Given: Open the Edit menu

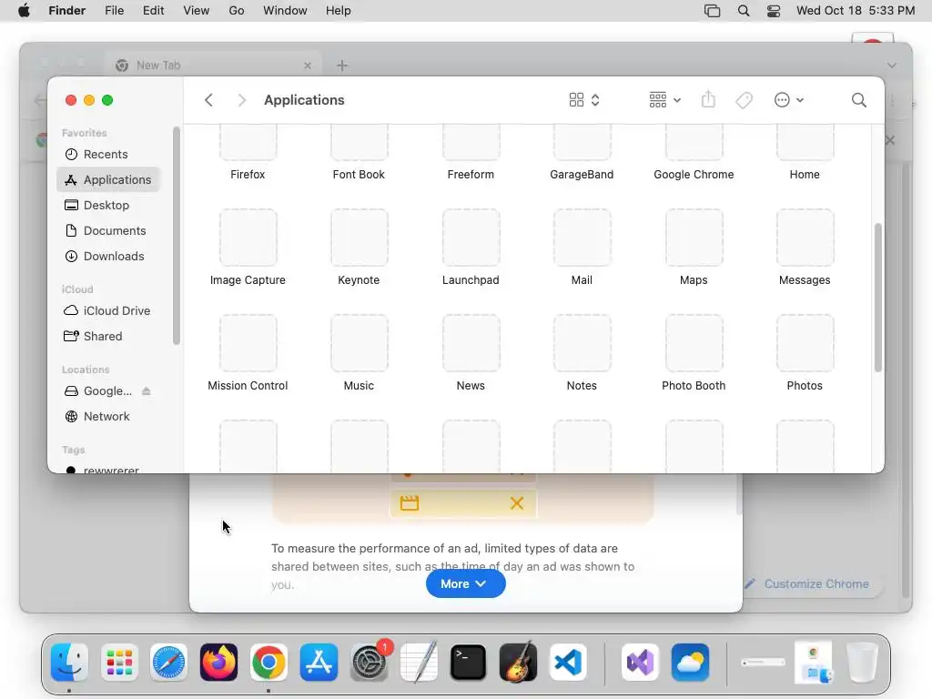Looking at the screenshot, I should (153, 11).
